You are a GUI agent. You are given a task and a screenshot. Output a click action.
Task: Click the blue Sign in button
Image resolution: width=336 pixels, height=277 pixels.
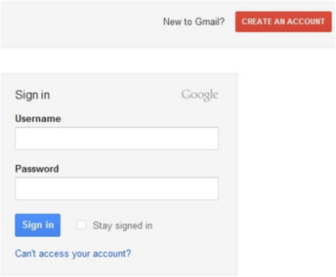coord(37,225)
